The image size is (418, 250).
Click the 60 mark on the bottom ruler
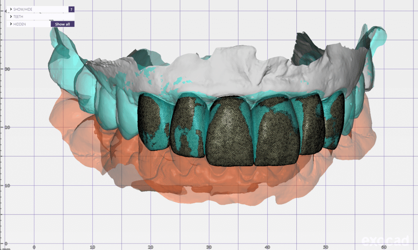[x=384, y=247]
